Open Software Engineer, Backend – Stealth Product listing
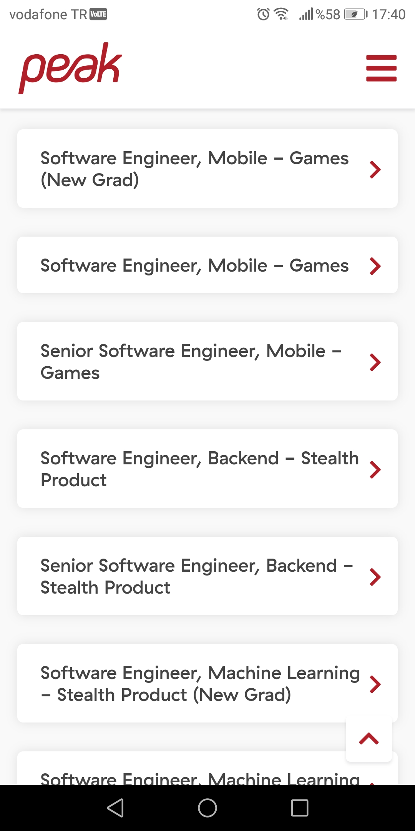The height and width of the screenshot is (831, 415). [x=207, y=469]
